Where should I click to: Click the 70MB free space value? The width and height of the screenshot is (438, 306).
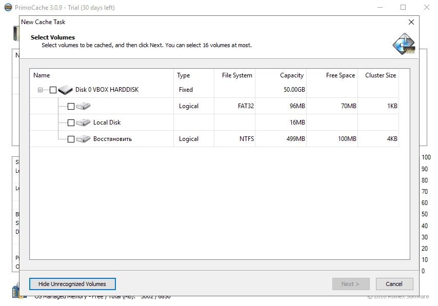point(349,106)
